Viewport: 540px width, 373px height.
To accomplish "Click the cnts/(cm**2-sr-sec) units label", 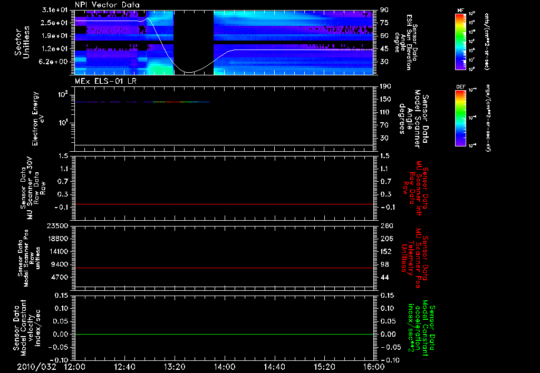I will click(x=487, y=42).
